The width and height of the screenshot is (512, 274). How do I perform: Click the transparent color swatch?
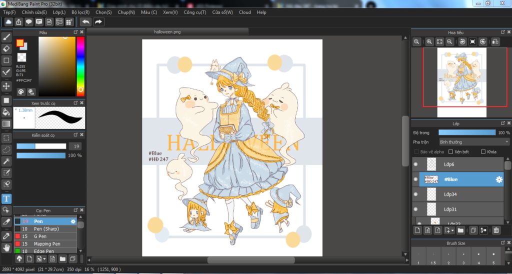(x=21, y=57)
